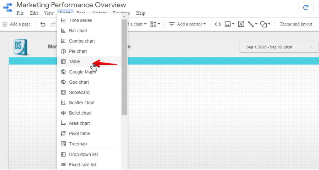Expand the Add a control dropdown arrow
Image resolution: width=319 pixels, height=170 pixels.
pyautogui.click(x=204, y=24)
